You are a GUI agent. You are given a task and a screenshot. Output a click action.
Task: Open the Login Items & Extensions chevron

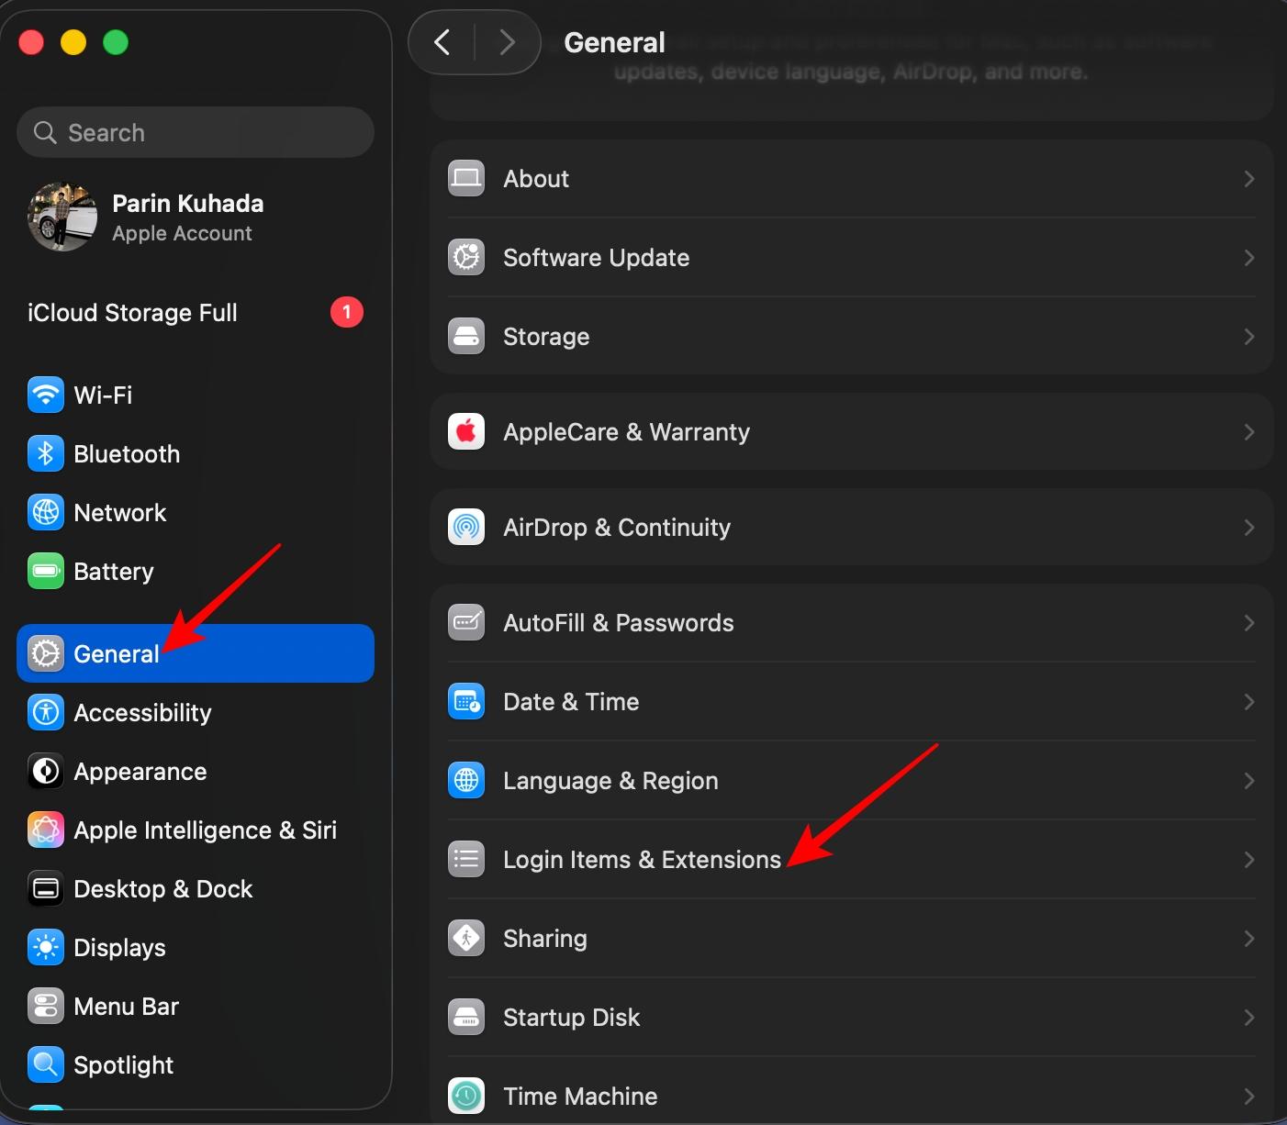(x=1249, y=860)
